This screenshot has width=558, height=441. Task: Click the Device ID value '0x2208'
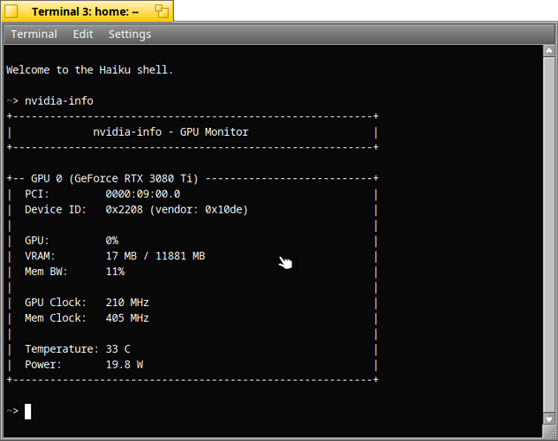point(124,210)
